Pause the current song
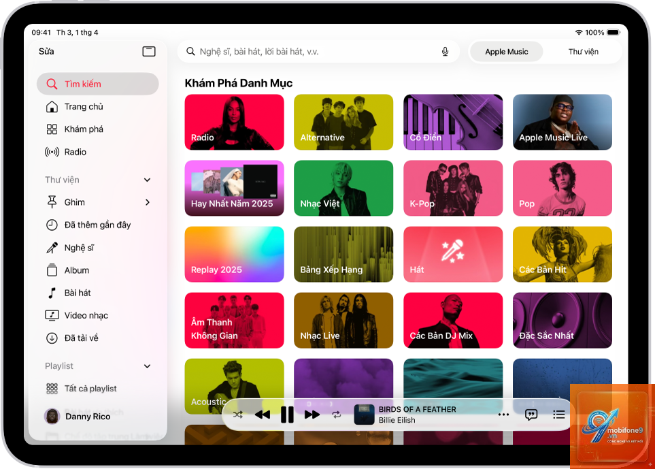 click(287, 415)
